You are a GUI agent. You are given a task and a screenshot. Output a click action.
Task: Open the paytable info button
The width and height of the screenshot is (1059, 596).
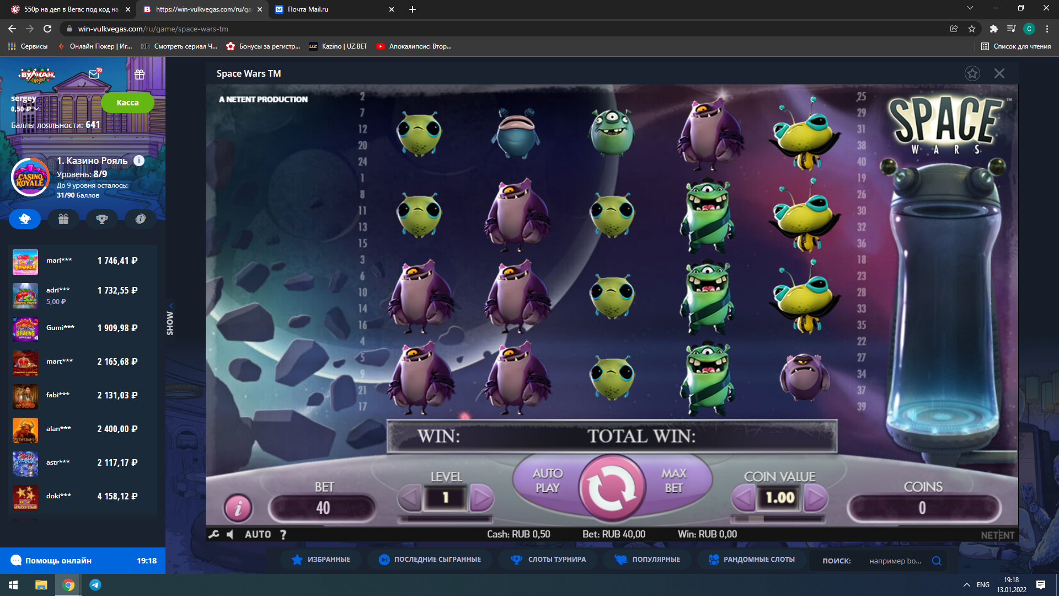pyautogui.click(x=238, y=508)
